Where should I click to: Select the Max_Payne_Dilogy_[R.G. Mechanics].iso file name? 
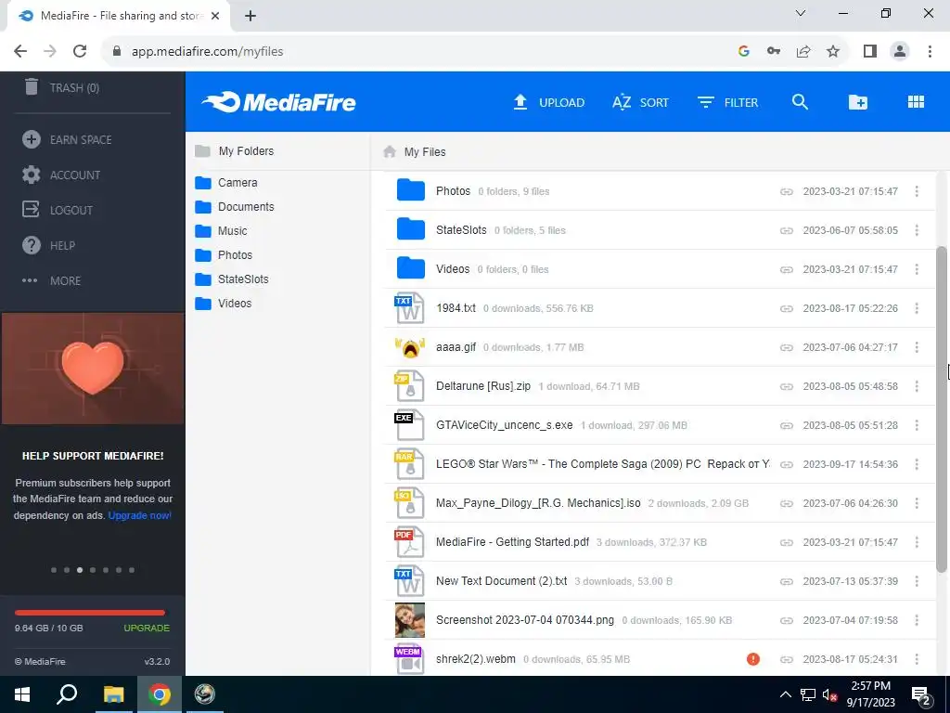tap(538, 503)
